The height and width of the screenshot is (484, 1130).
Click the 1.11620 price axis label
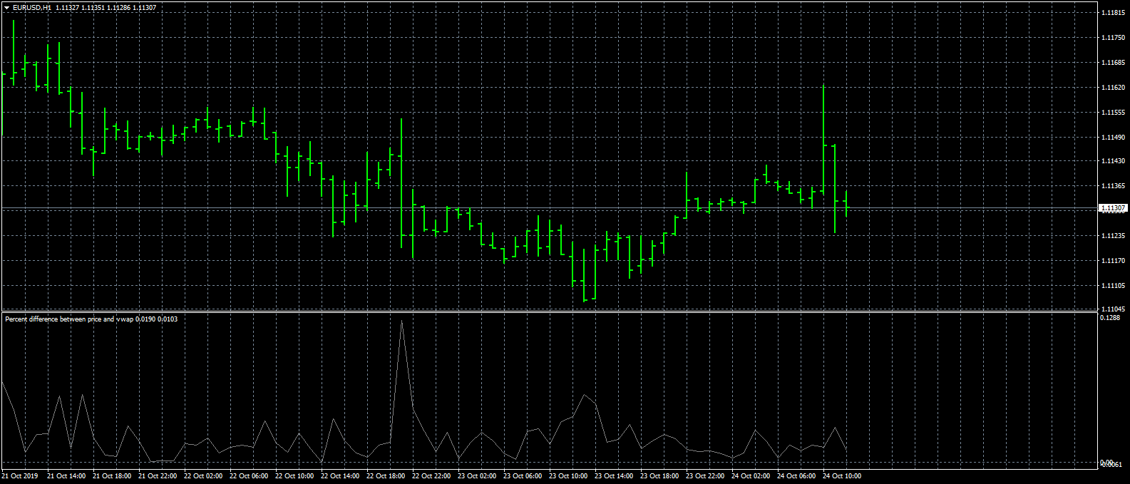pyautogui.click(x=1114, y=88)
